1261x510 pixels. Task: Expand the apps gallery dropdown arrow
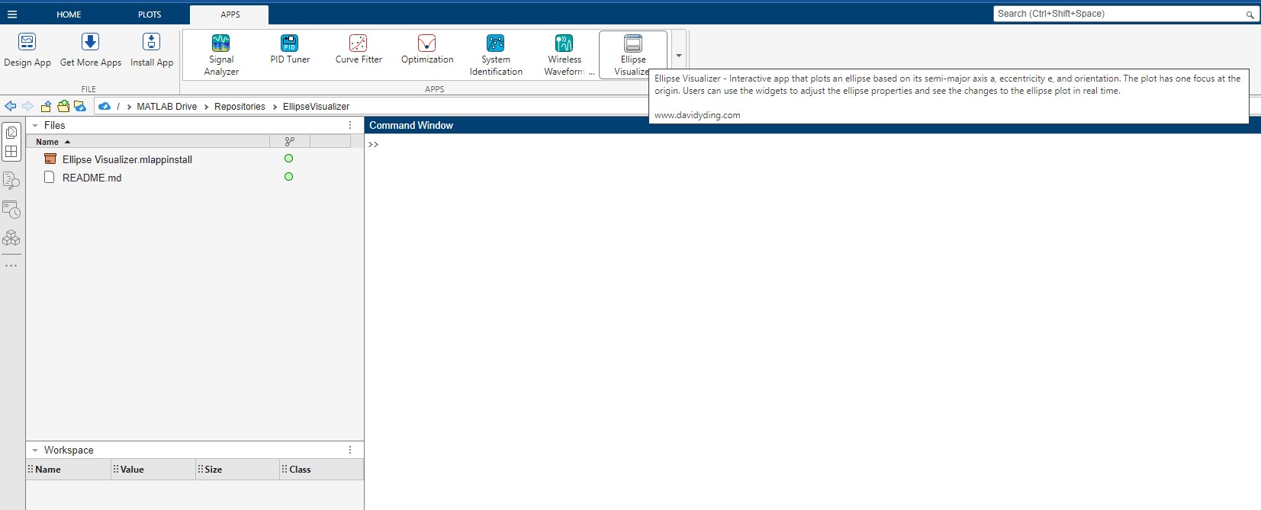(678, 56)
